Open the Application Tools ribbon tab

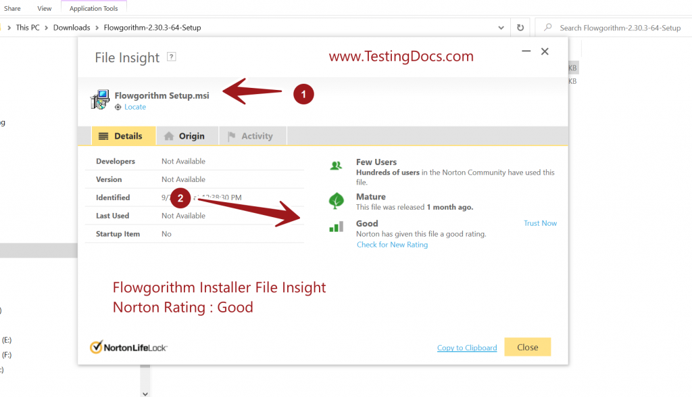point(93,9)
